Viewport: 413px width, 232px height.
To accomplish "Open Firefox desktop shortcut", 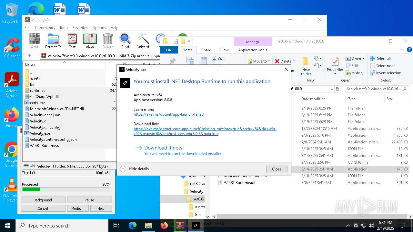I will pos(12,118).
